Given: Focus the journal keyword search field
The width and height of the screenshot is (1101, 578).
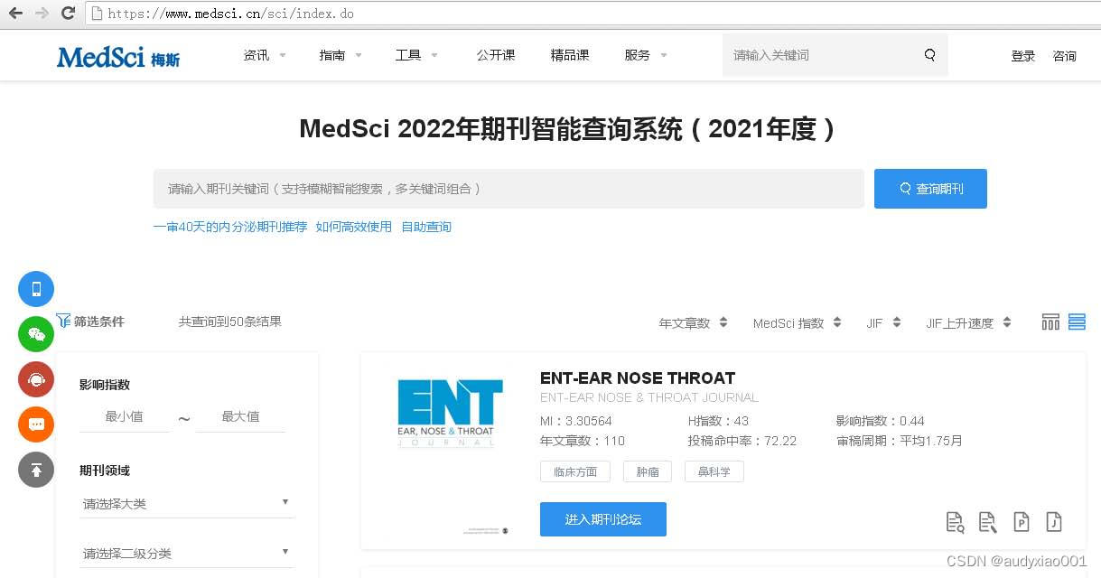Looking at the screenshot, I should [x=509, y=189].
